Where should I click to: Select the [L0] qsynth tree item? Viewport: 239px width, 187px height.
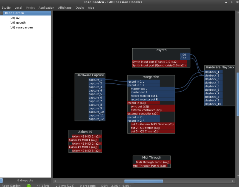click(x=18, y=23)
